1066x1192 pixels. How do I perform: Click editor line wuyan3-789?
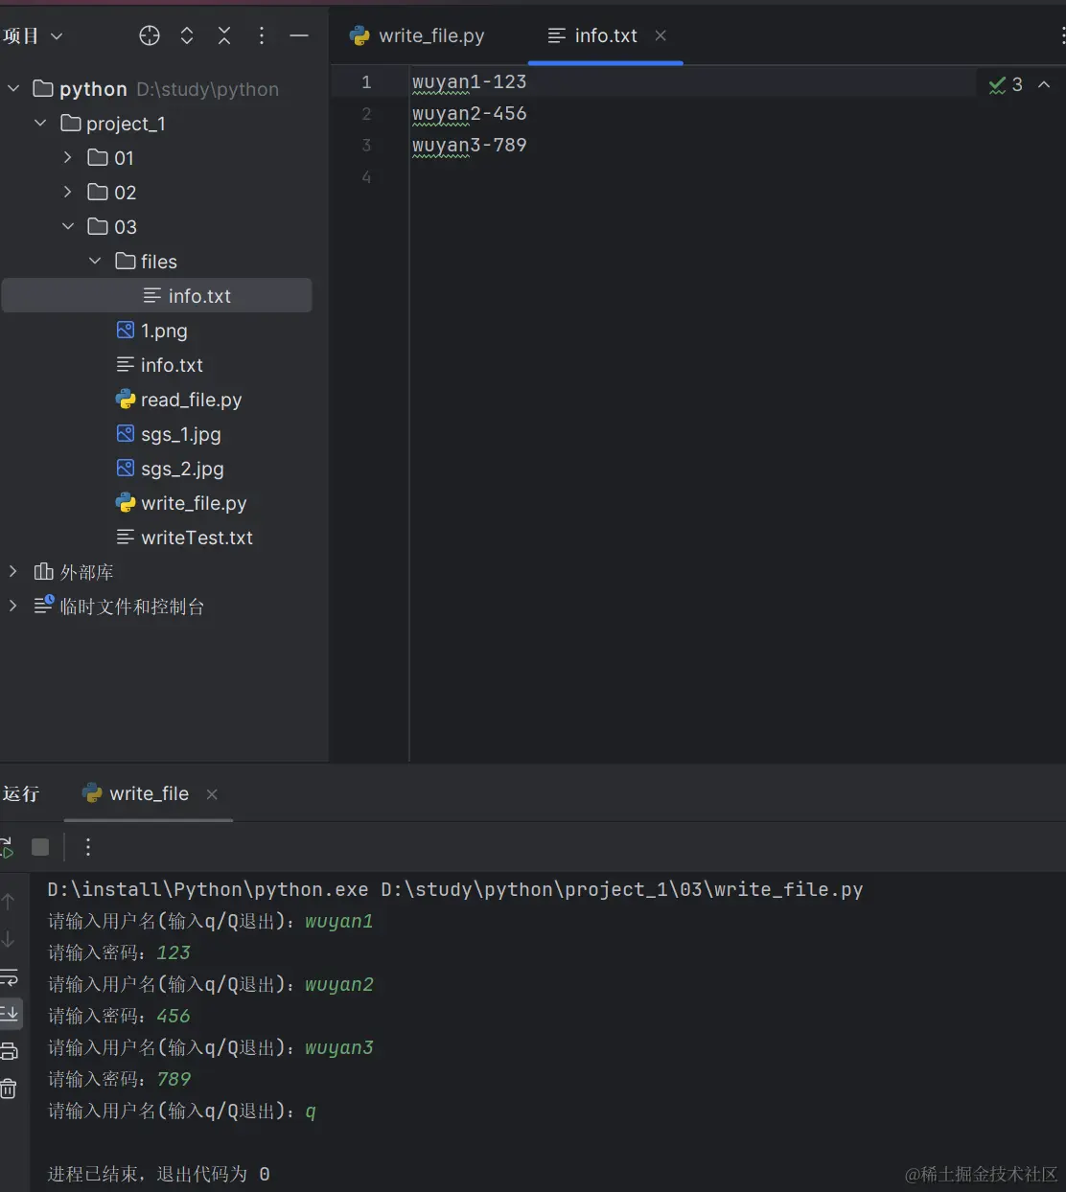pyautogui.click(x=470, y=146)
